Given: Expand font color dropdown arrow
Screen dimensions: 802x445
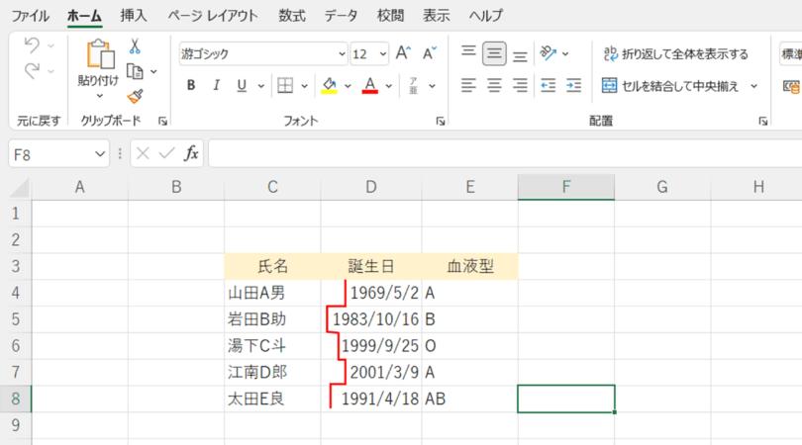Looking at the screenshot, I should pyautogui.click(x=389, y=86).
